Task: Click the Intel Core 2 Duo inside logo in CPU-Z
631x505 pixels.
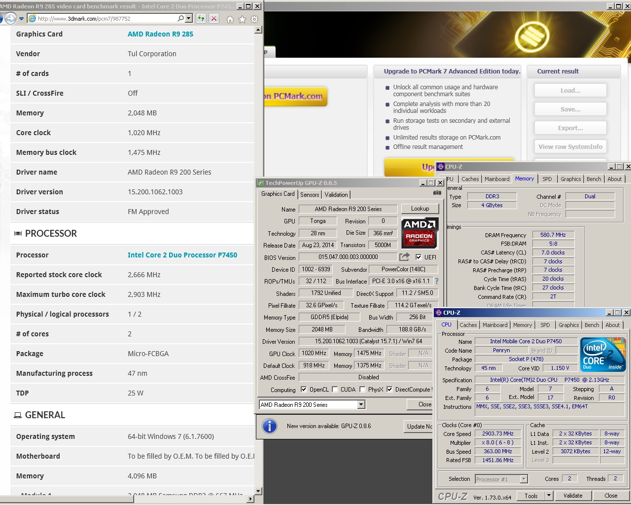Action: click(x=603, y=355)
